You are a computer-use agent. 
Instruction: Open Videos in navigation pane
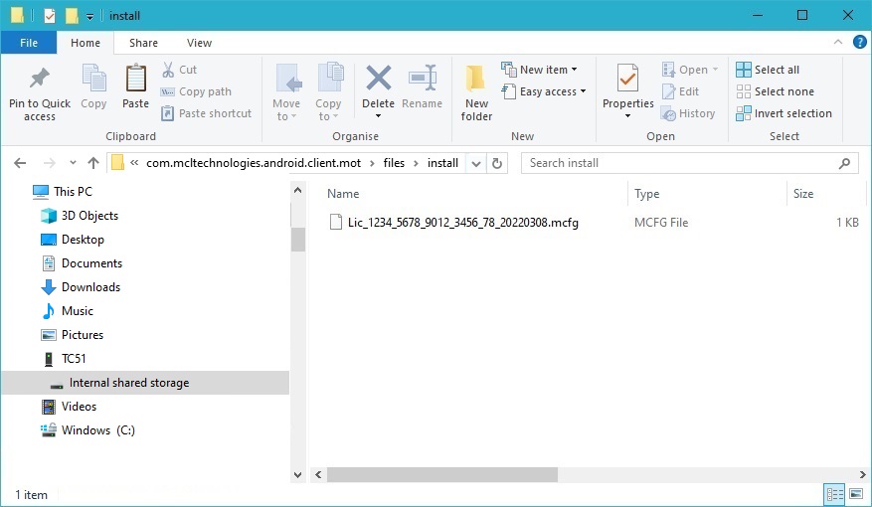click(x=69, y=407)
